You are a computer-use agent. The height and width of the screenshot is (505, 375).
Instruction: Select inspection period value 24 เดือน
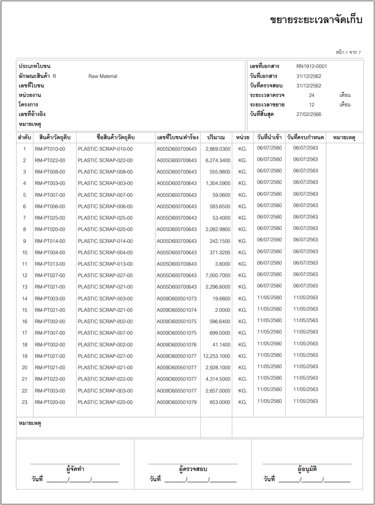[311, 95]
